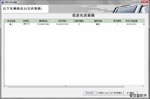Click the 本次还款金额 column header
Image resolution: width=150 pixels, height=99 pixels.
pos(131,21)
